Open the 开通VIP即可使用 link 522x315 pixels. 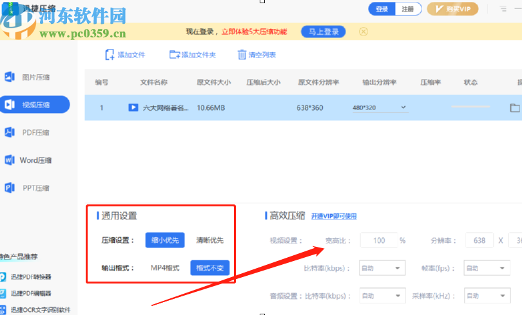[334, 217]
